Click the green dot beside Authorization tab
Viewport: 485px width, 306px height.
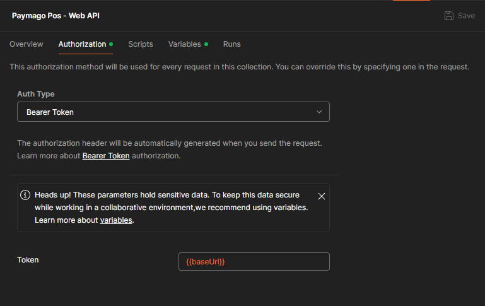(111, 44)
